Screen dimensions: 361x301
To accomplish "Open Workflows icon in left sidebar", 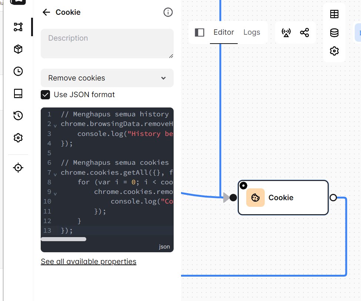I will (18, 27).
